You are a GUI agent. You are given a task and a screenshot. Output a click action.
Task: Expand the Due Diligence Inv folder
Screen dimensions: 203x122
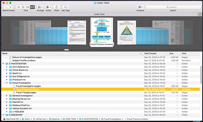[7, 77]
